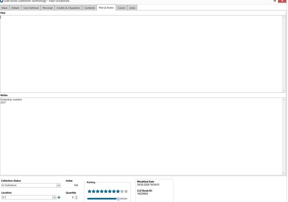288x202 pixels.
Task: Click the Edit Book app icon in title bar
Action: [2, 1]
